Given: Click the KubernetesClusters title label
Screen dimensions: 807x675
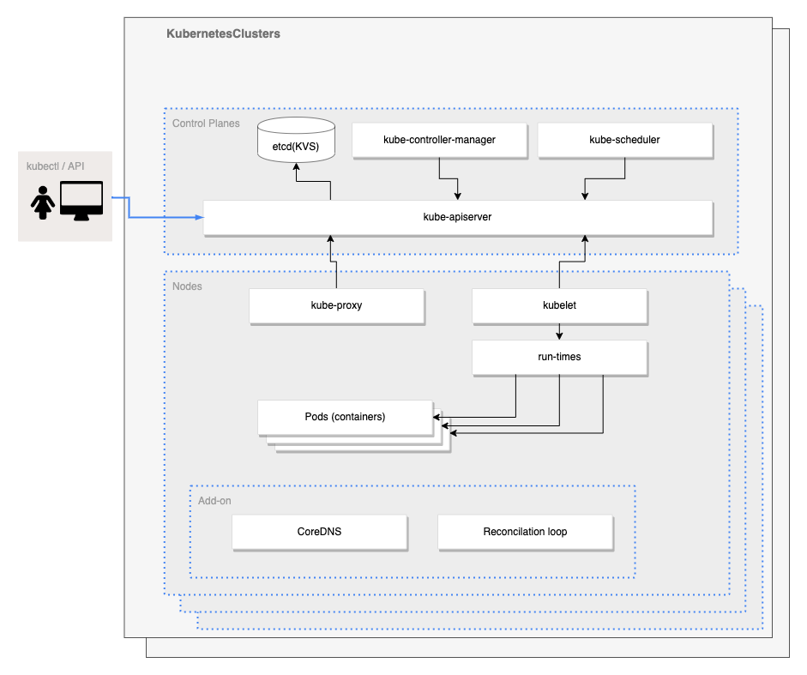Looking at the screenshot, I should [224, 33].
